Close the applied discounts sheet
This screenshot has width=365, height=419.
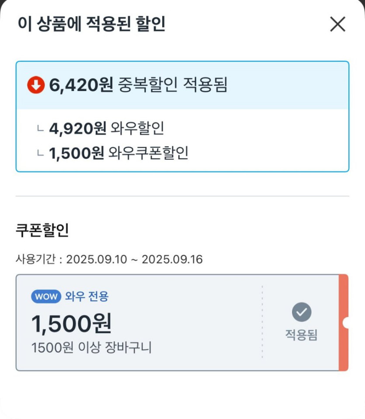337,24
